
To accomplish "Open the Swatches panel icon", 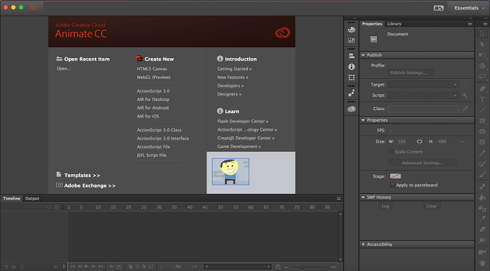I will click(x=352, y=40).
